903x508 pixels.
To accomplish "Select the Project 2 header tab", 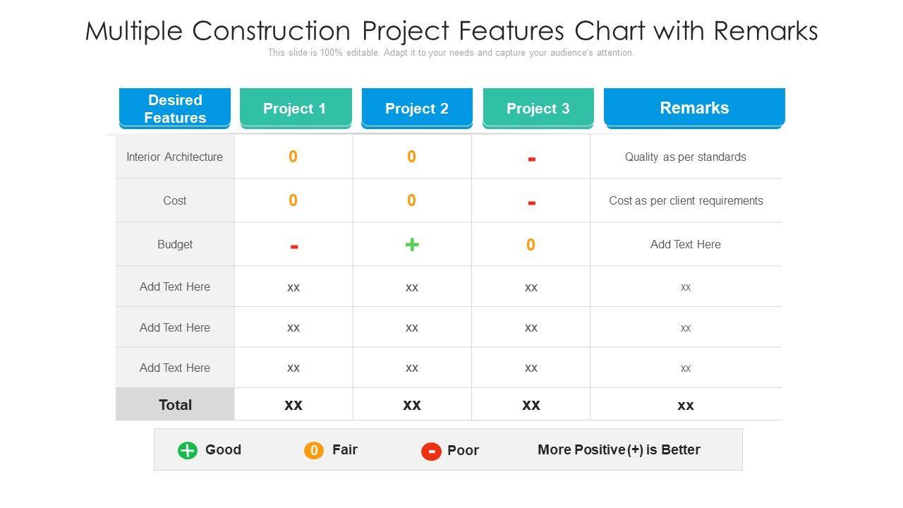I will coord(417,108).
